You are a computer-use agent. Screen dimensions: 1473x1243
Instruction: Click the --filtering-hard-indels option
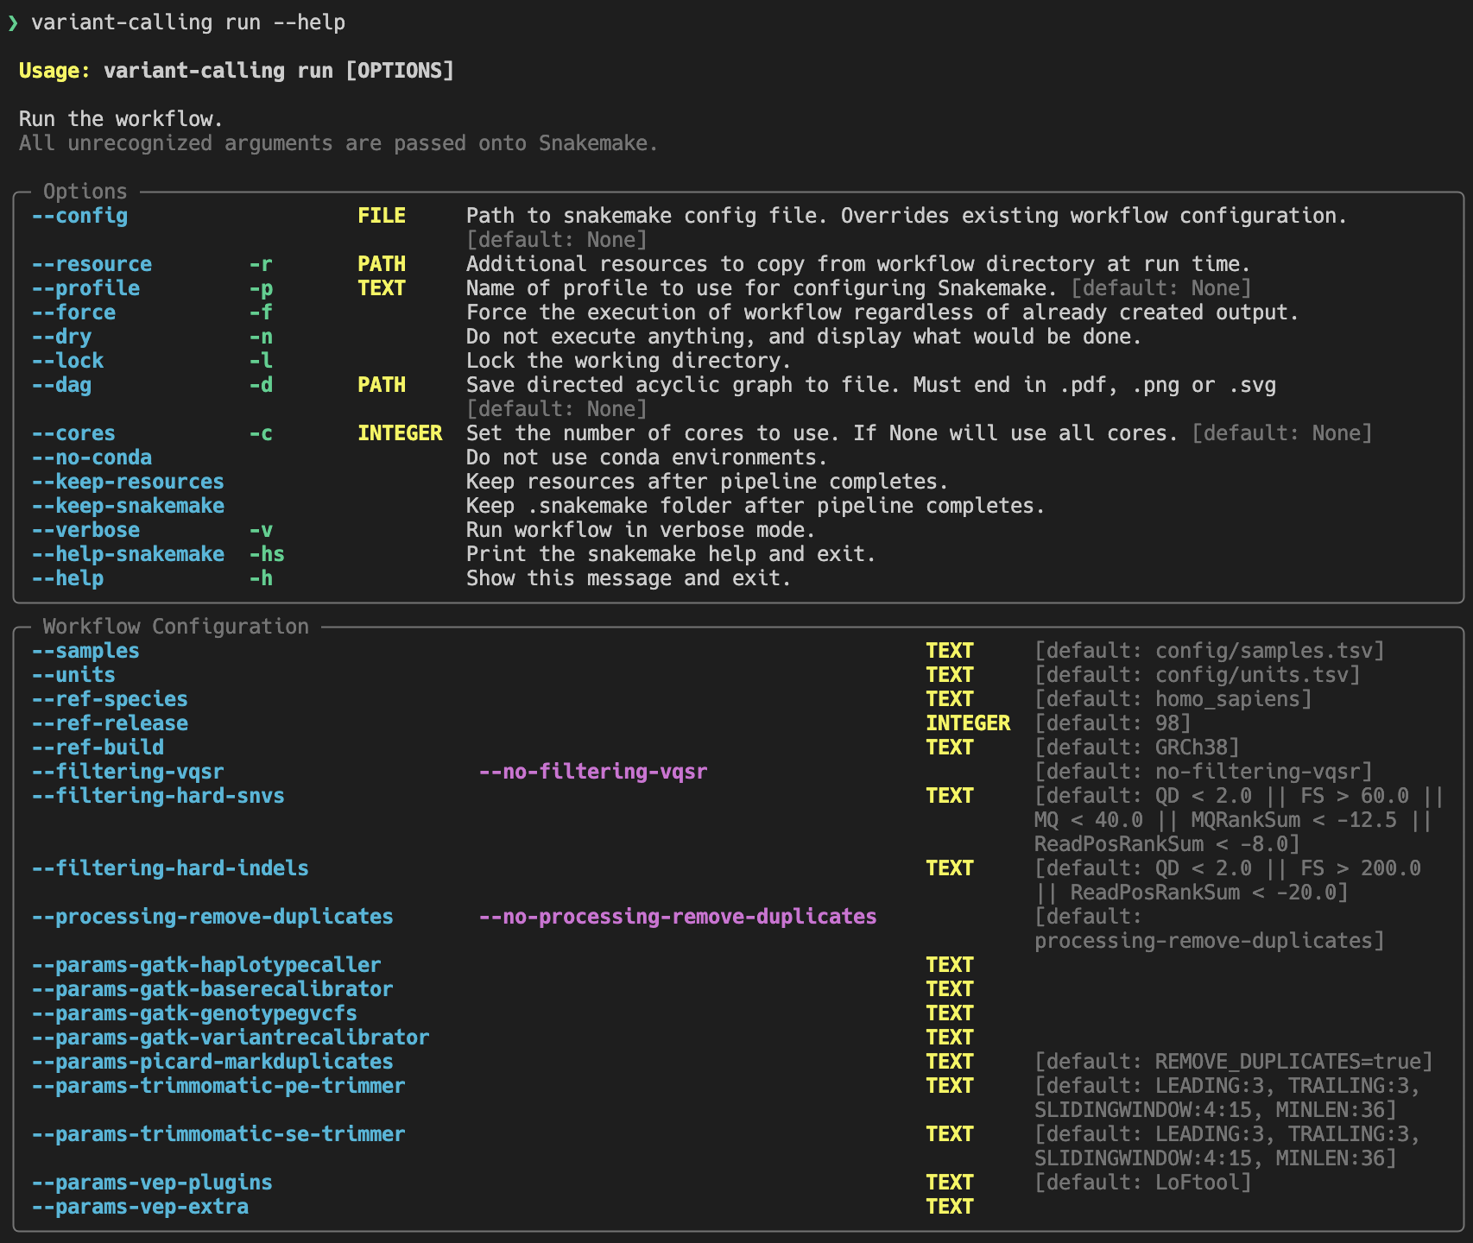tap(170, 868)
